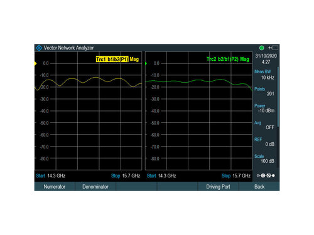Edit the left trace Start 14.3 GHz

(x=51, y=175)
